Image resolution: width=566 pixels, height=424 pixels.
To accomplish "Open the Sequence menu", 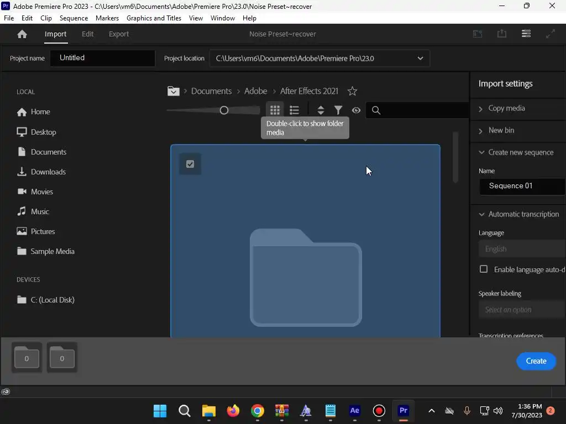I will (74, 18).
